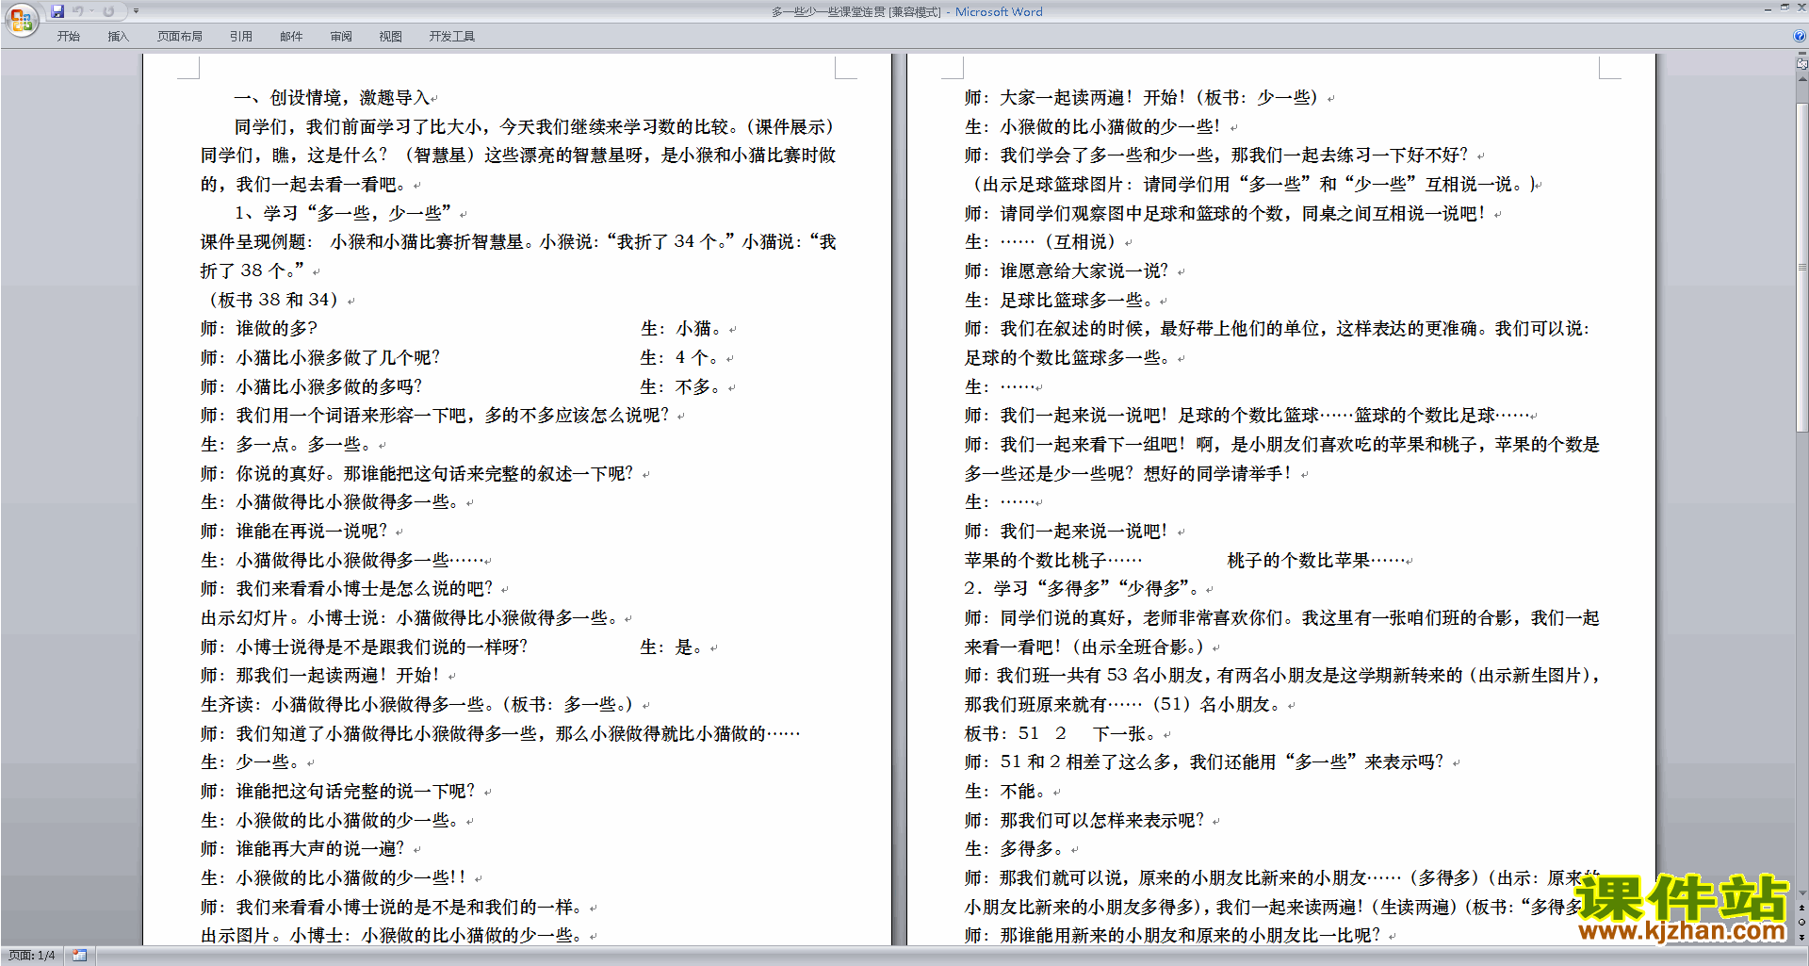
Task: Restore down the Word window
Action: [1785, 8]
